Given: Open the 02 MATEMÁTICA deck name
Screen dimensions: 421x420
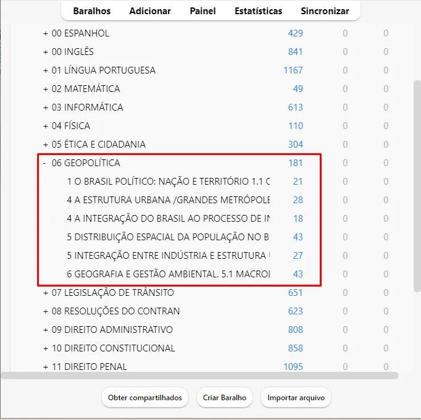Looking at the screenshot, I should (86, 89).
